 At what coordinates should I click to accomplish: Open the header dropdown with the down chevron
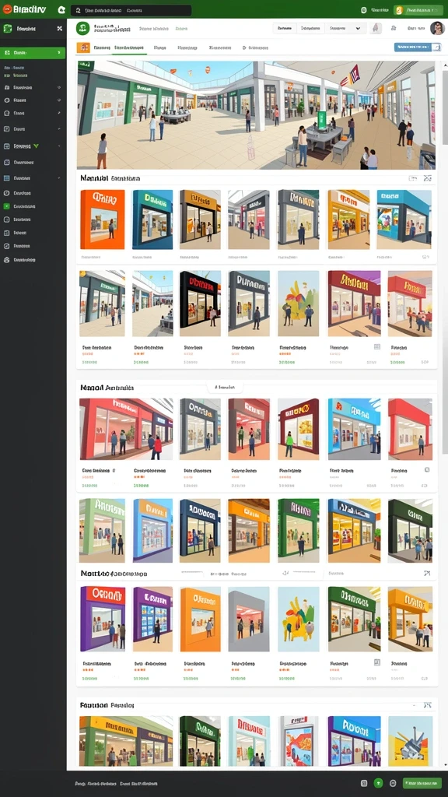point(345,29)
